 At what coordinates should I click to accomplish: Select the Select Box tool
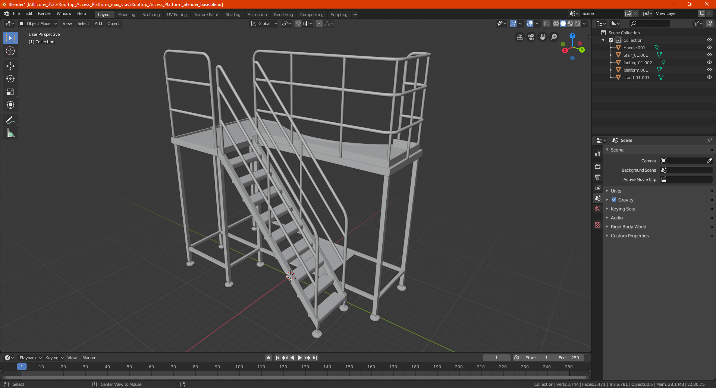[10, 38]
